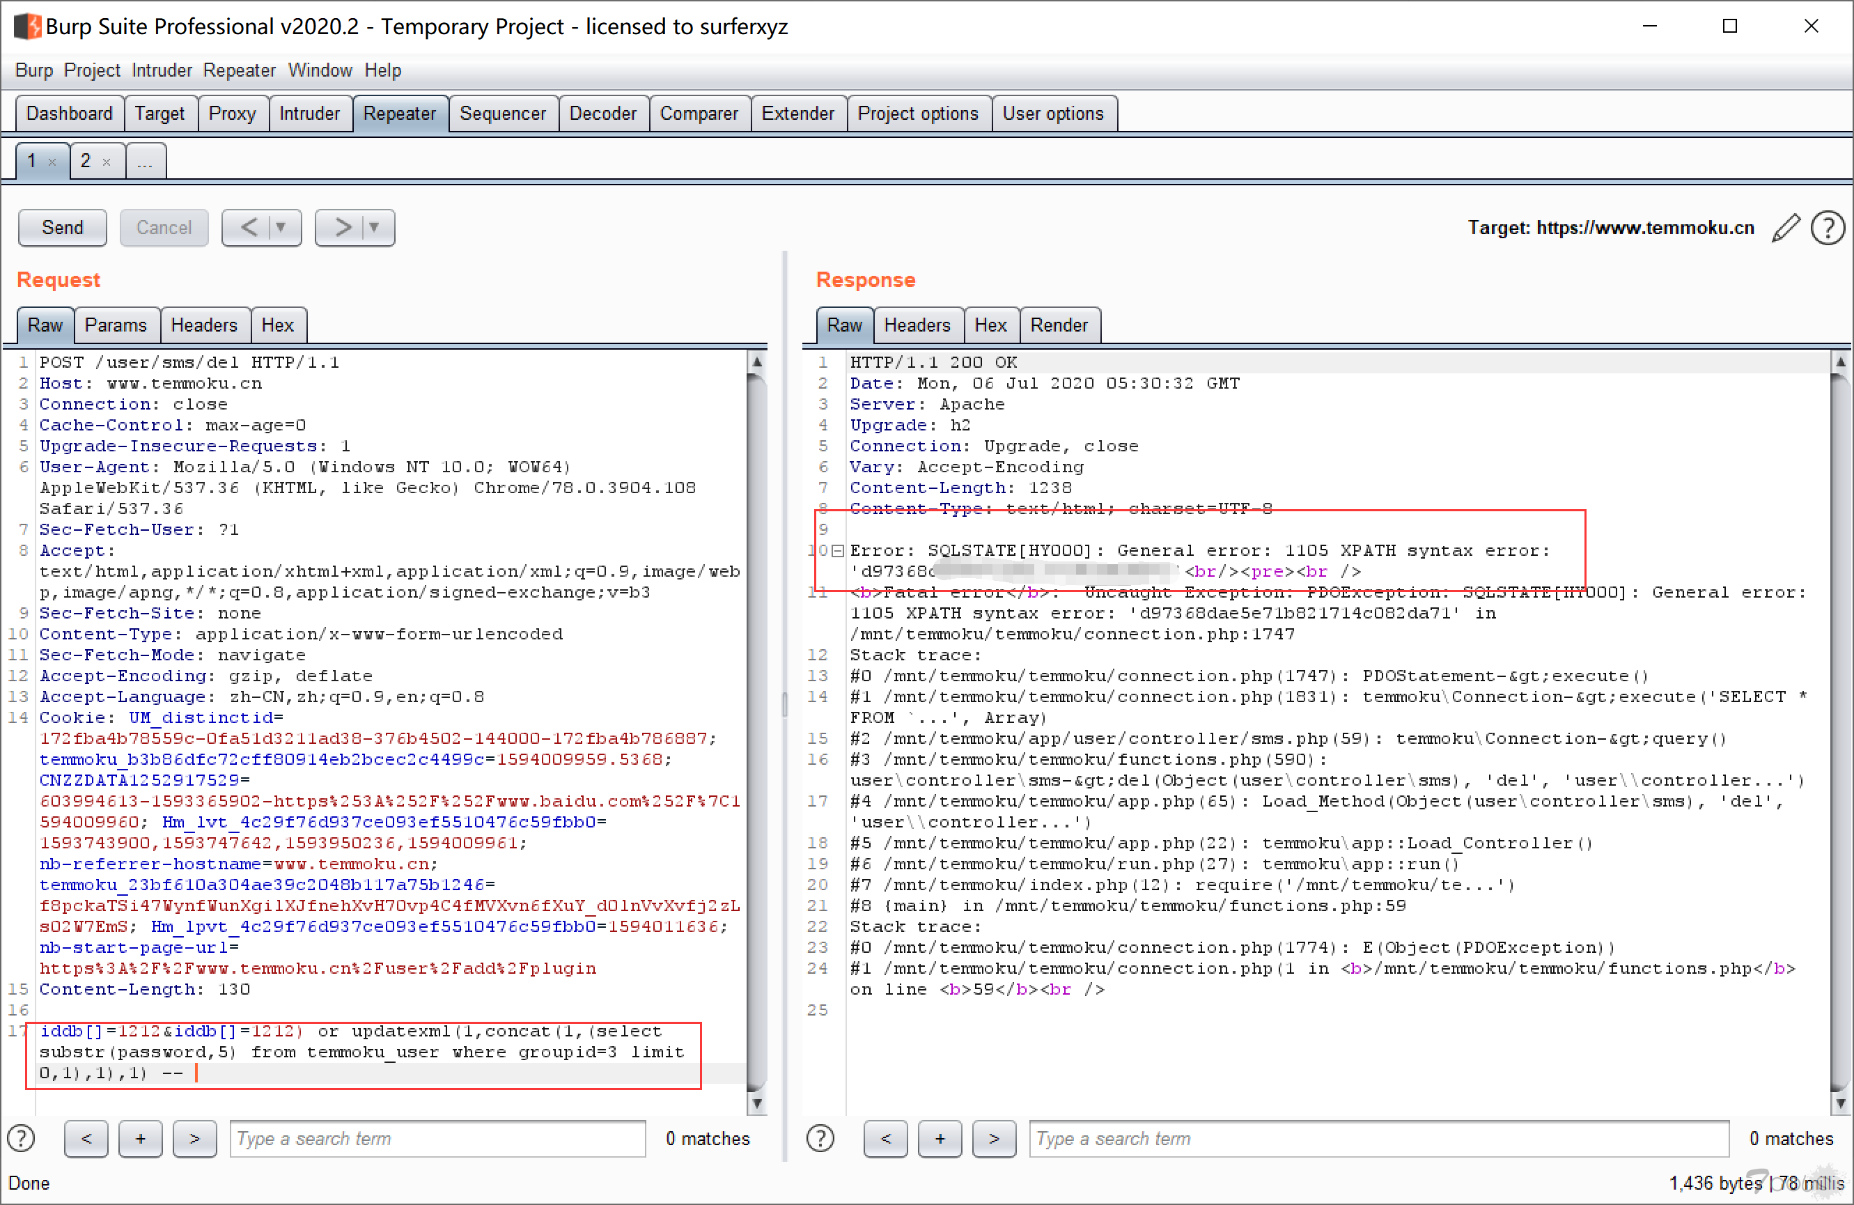
Task: Switch request view to Hex
Action: pyautogui.click(x=277, y=325)
